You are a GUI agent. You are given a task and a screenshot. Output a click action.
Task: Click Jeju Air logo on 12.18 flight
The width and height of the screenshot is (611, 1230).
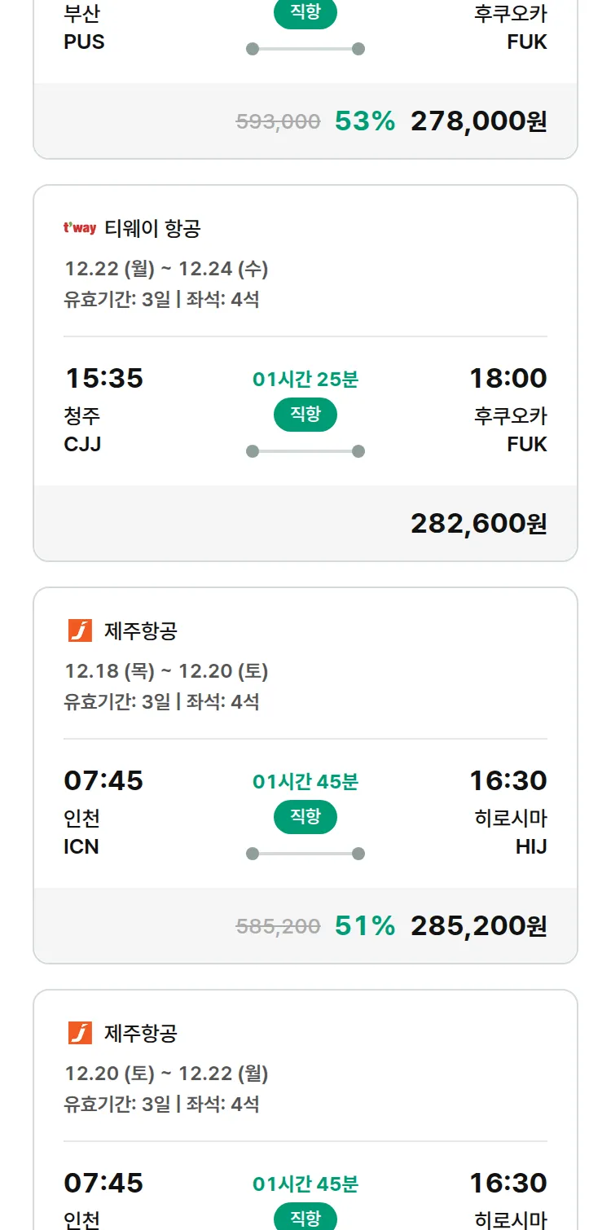[80, 630]
